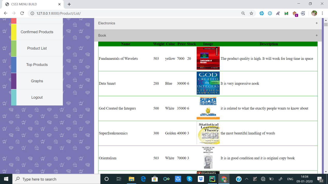Launch Microsoft Edge from the taskbar
Image resolution: width=328 pixels, height=184 pixels.
143,179
